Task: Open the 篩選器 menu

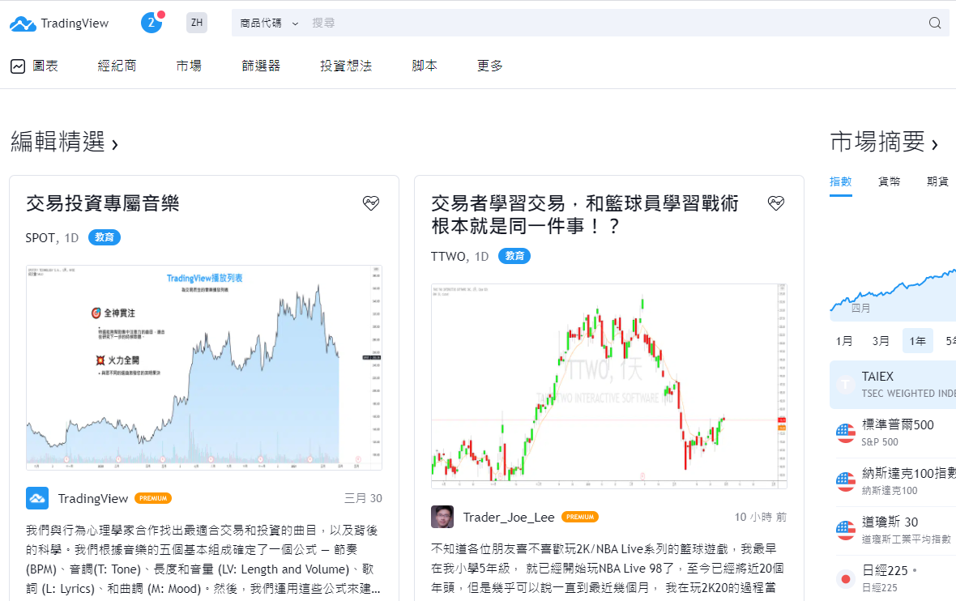Action: point(261,66)
